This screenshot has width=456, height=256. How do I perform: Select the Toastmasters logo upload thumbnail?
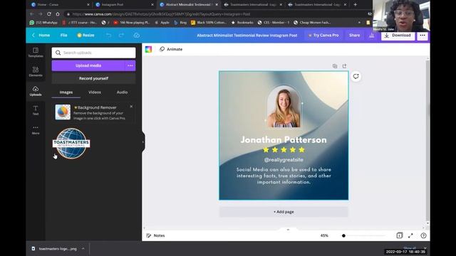click(71, 144)
